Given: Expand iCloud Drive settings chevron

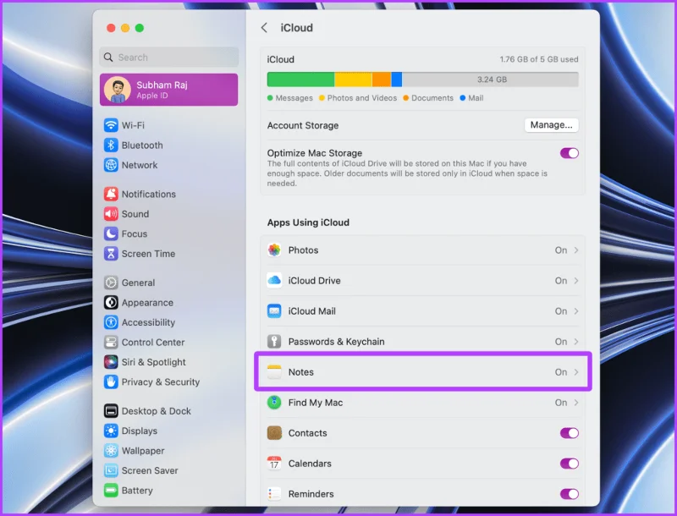Looking at the screenshot, I should (x=576, y=281).
